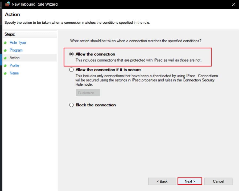Jump to the Program step
239x191 pixels.
pyautogui.click(x=16, y=50)
